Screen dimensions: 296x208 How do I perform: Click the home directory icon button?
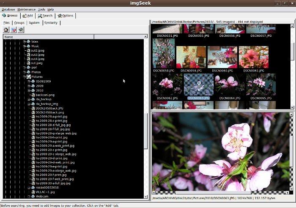tap(6, 30)
